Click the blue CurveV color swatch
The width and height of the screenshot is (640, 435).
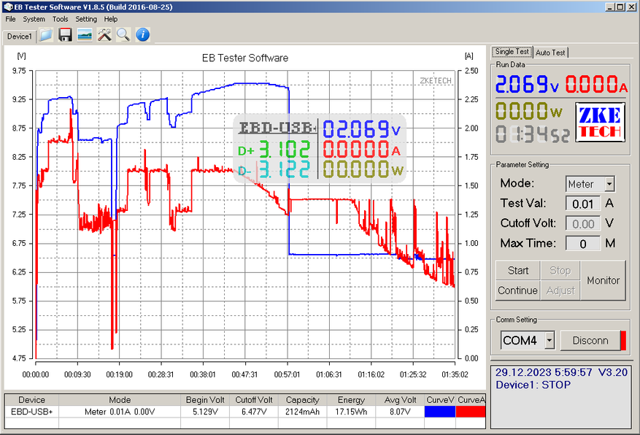[439, 412]
